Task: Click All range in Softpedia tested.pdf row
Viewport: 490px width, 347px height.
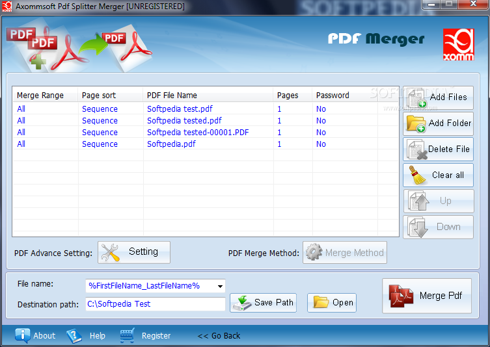Action: pos(21,121)
